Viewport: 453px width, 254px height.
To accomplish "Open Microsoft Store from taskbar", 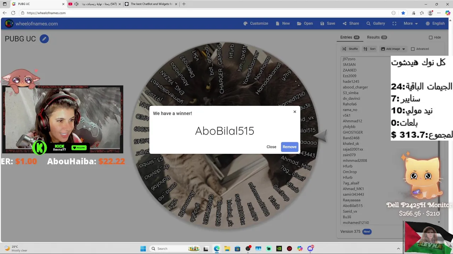I will pyautogui.click(x=237, y=249).
